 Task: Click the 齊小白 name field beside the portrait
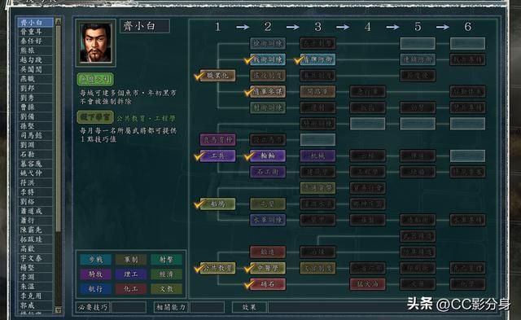pos(145,26)
